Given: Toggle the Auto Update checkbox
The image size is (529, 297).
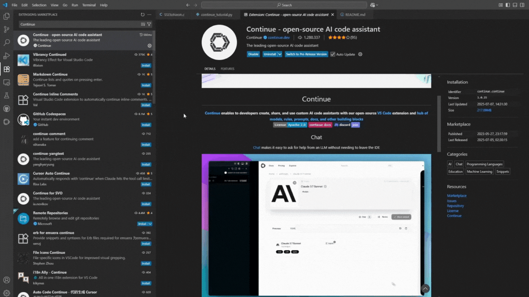Looking at the screenshot, I should click(x=333, y=54).
